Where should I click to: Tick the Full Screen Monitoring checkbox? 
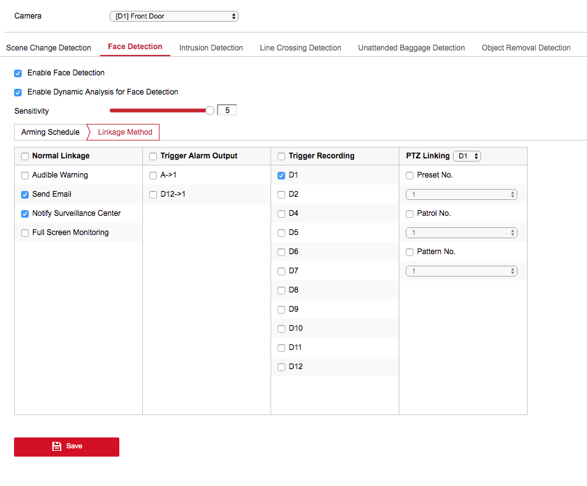click(x=25, y=233)
